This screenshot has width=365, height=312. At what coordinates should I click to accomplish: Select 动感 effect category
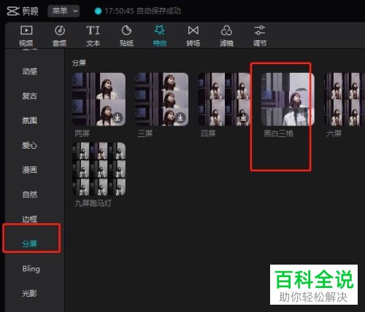tap(30, 71)
